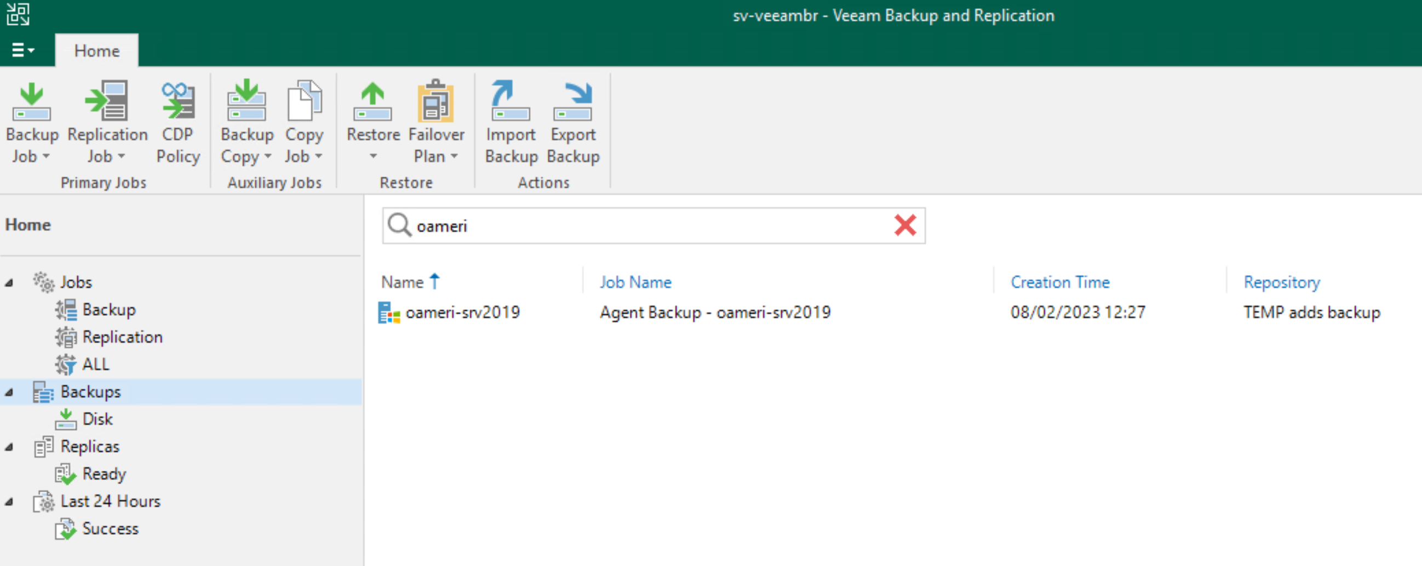This screenshot has height=566, width=1422.
Task: Click the Success sessions icon
Action: click(x=66, y=528)
